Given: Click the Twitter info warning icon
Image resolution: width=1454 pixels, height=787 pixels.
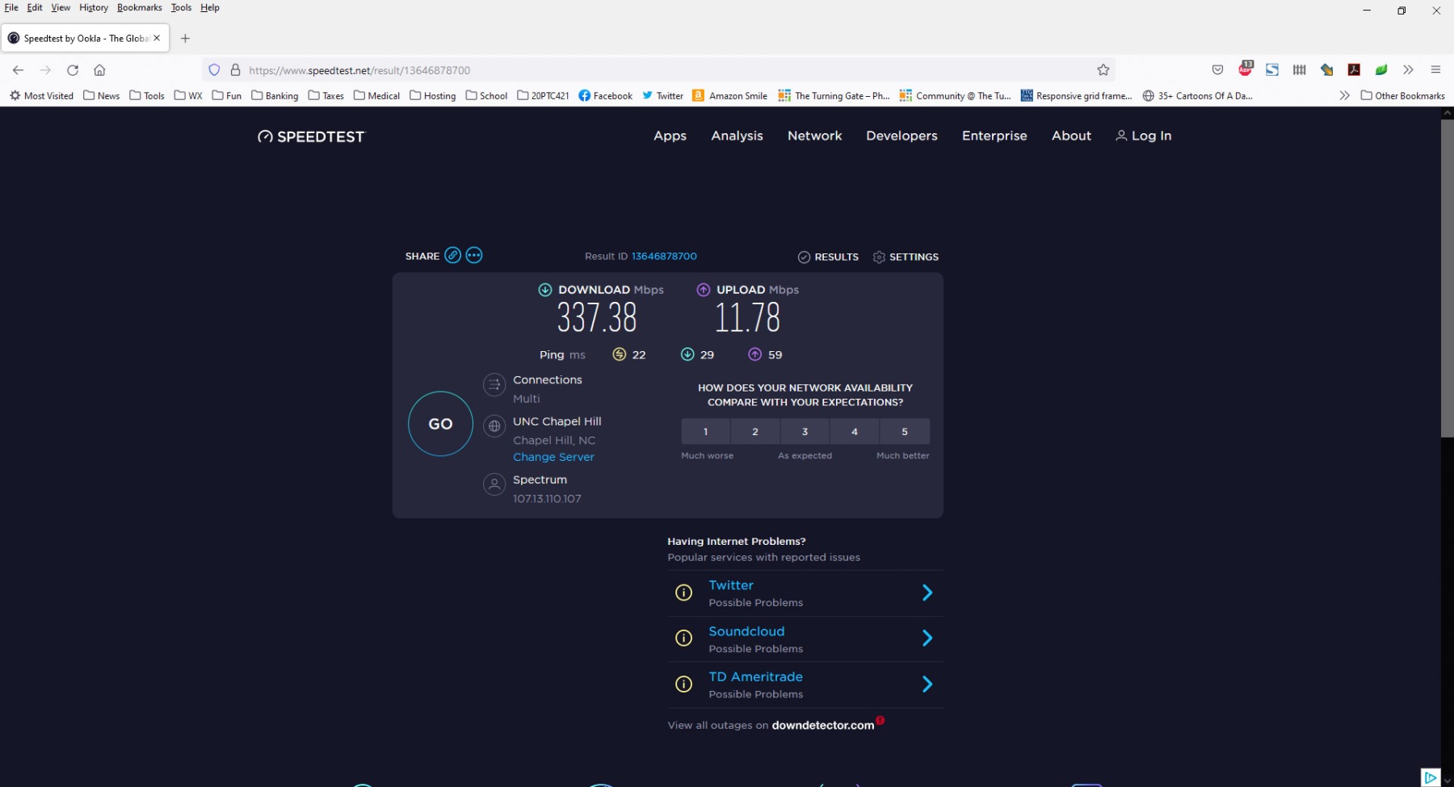Looking at the screenshot, I should click(x=683, y=592).
